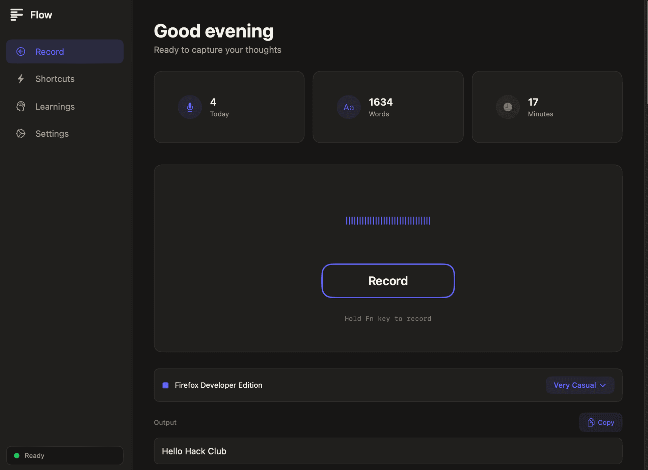This screenshot has height=470, width=648.
Task: Click the clipboard icon on Copy button
Action: 591,422
